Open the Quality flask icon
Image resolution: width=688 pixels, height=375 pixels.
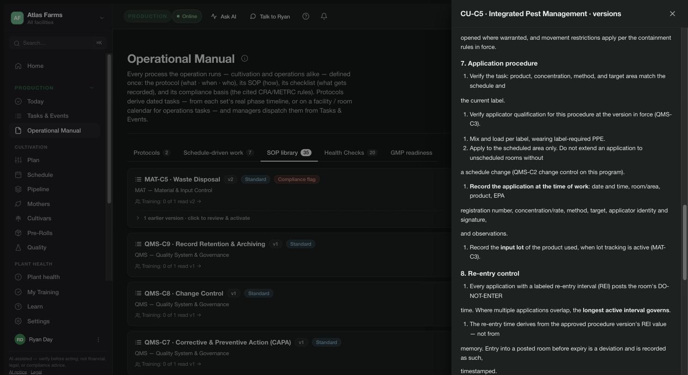click(18, 248)
